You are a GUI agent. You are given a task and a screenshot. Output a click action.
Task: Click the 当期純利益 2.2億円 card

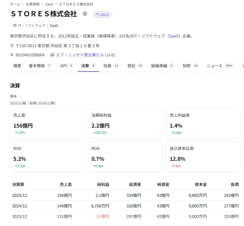coord(125,124)
